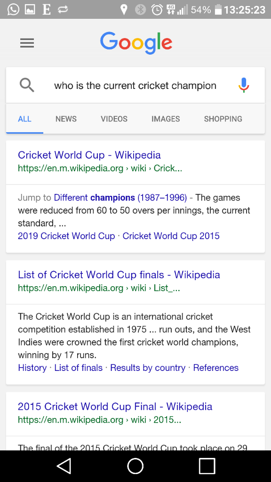Open 2015 Cricket World Cup Final result
Image resolution: width=271 pixels, height=482 pixels.
click(115, 406)
